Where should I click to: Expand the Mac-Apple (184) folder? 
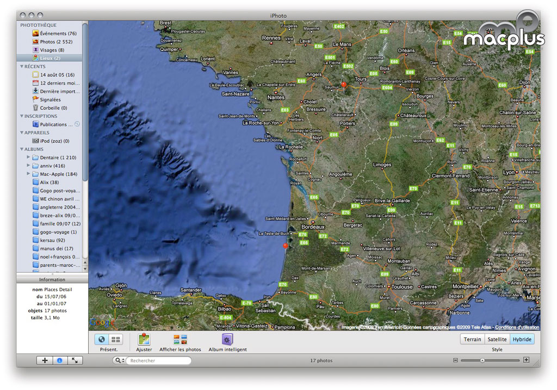click(x=28, y=174)
